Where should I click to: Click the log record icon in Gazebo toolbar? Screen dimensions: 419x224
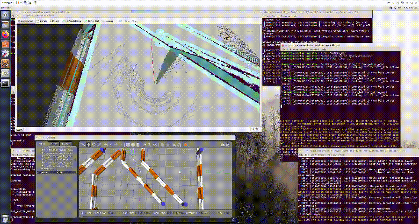(228, 145)
